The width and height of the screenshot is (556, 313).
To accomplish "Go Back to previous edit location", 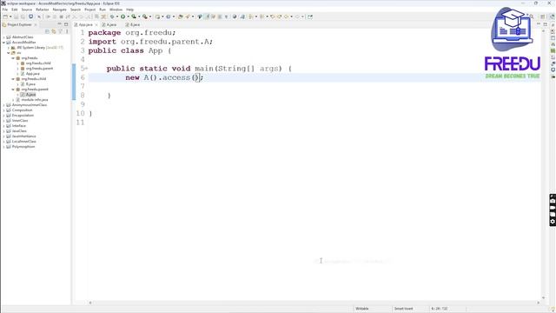I will (x=286, y=17).
